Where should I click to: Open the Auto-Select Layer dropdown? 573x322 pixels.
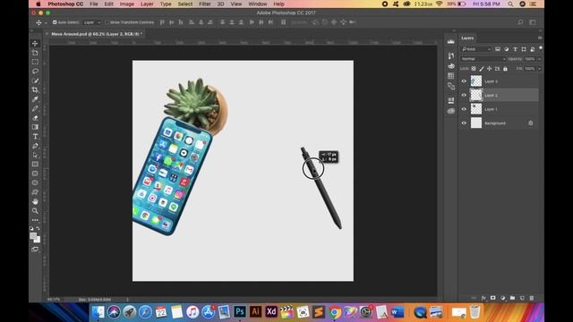pyautogui.click(x=91, y=22)
